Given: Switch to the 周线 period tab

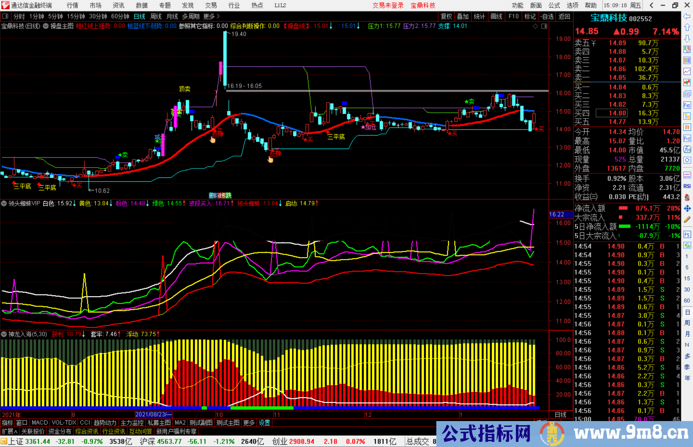Looking at the screenshot, I should 156,16.
